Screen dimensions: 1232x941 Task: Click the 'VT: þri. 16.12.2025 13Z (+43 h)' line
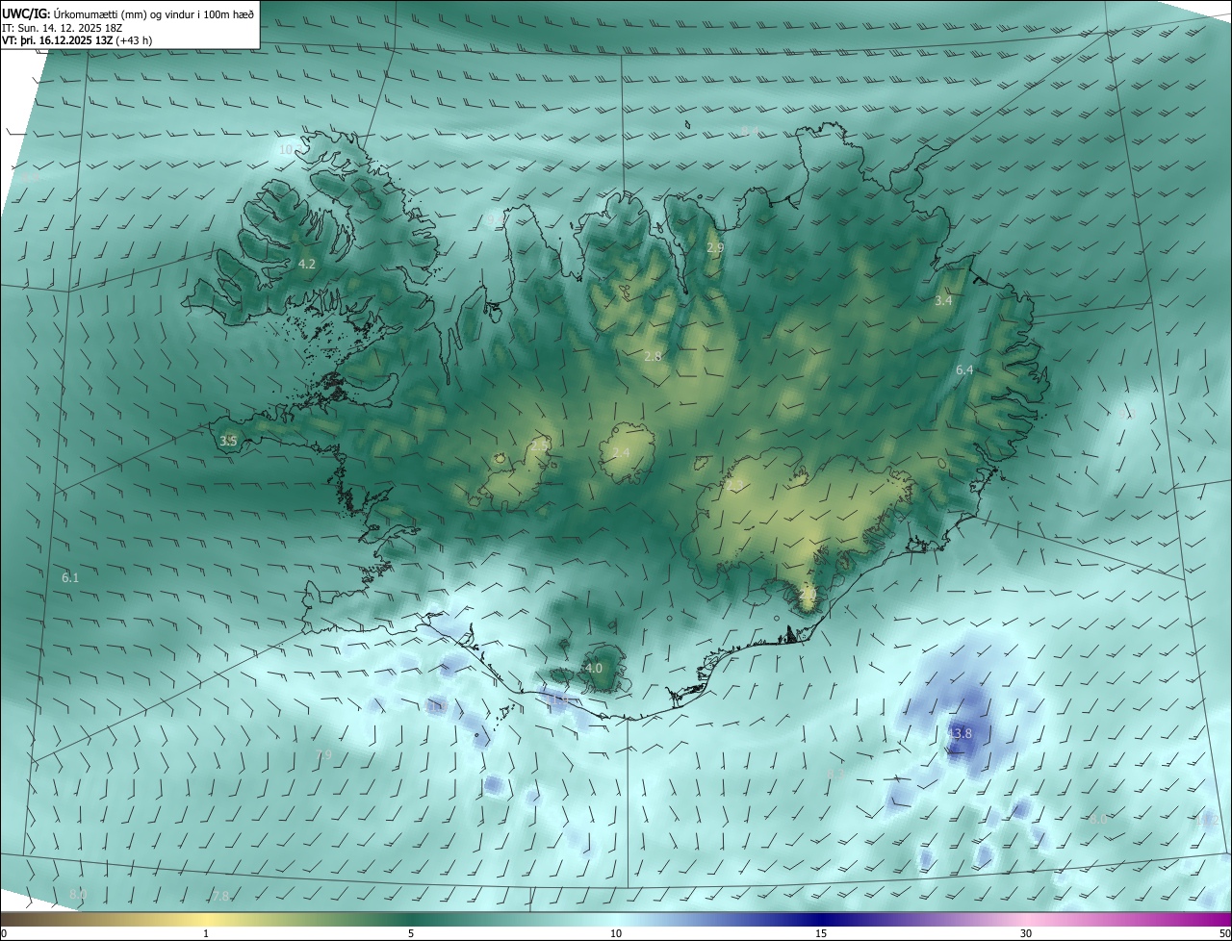(77, 40)
